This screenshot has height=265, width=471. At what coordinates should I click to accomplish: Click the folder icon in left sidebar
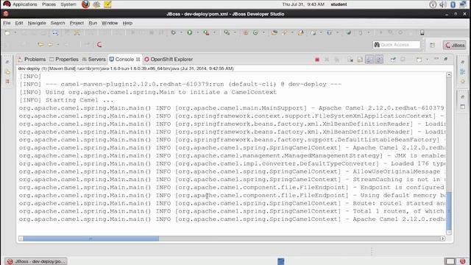8,72
